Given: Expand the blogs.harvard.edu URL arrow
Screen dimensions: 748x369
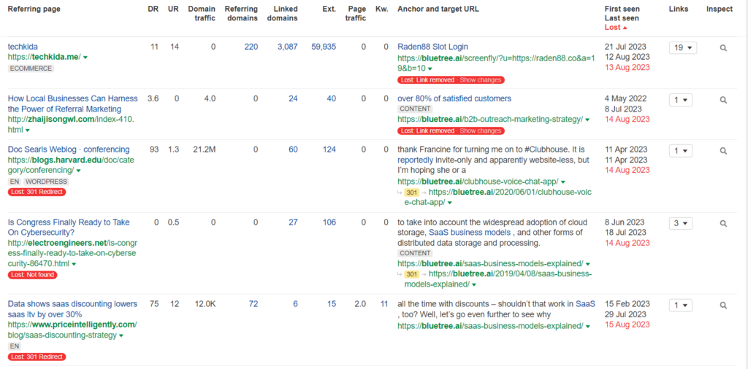Looking at the screenshot, I should click(x=78, y=171).
